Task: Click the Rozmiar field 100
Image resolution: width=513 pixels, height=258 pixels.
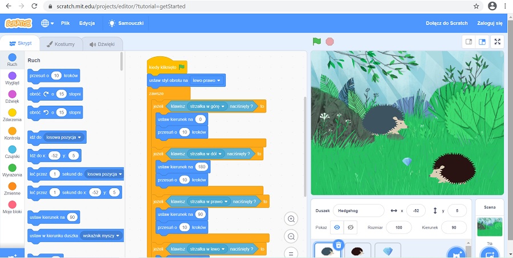Action: [x=398, y=227]
